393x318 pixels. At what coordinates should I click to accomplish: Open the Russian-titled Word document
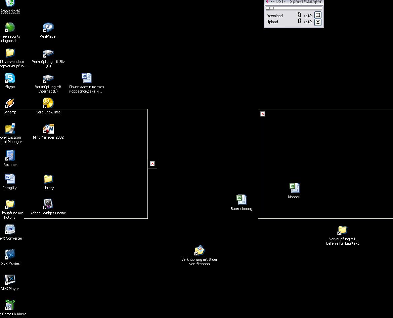point(86,78)
